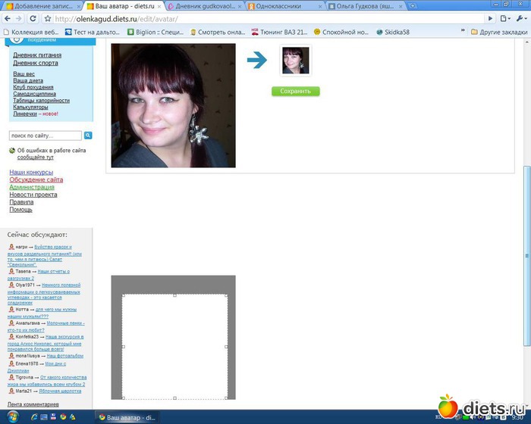
Task: Click the bug icon beside the error report
Action: click(x=12, y=151)
